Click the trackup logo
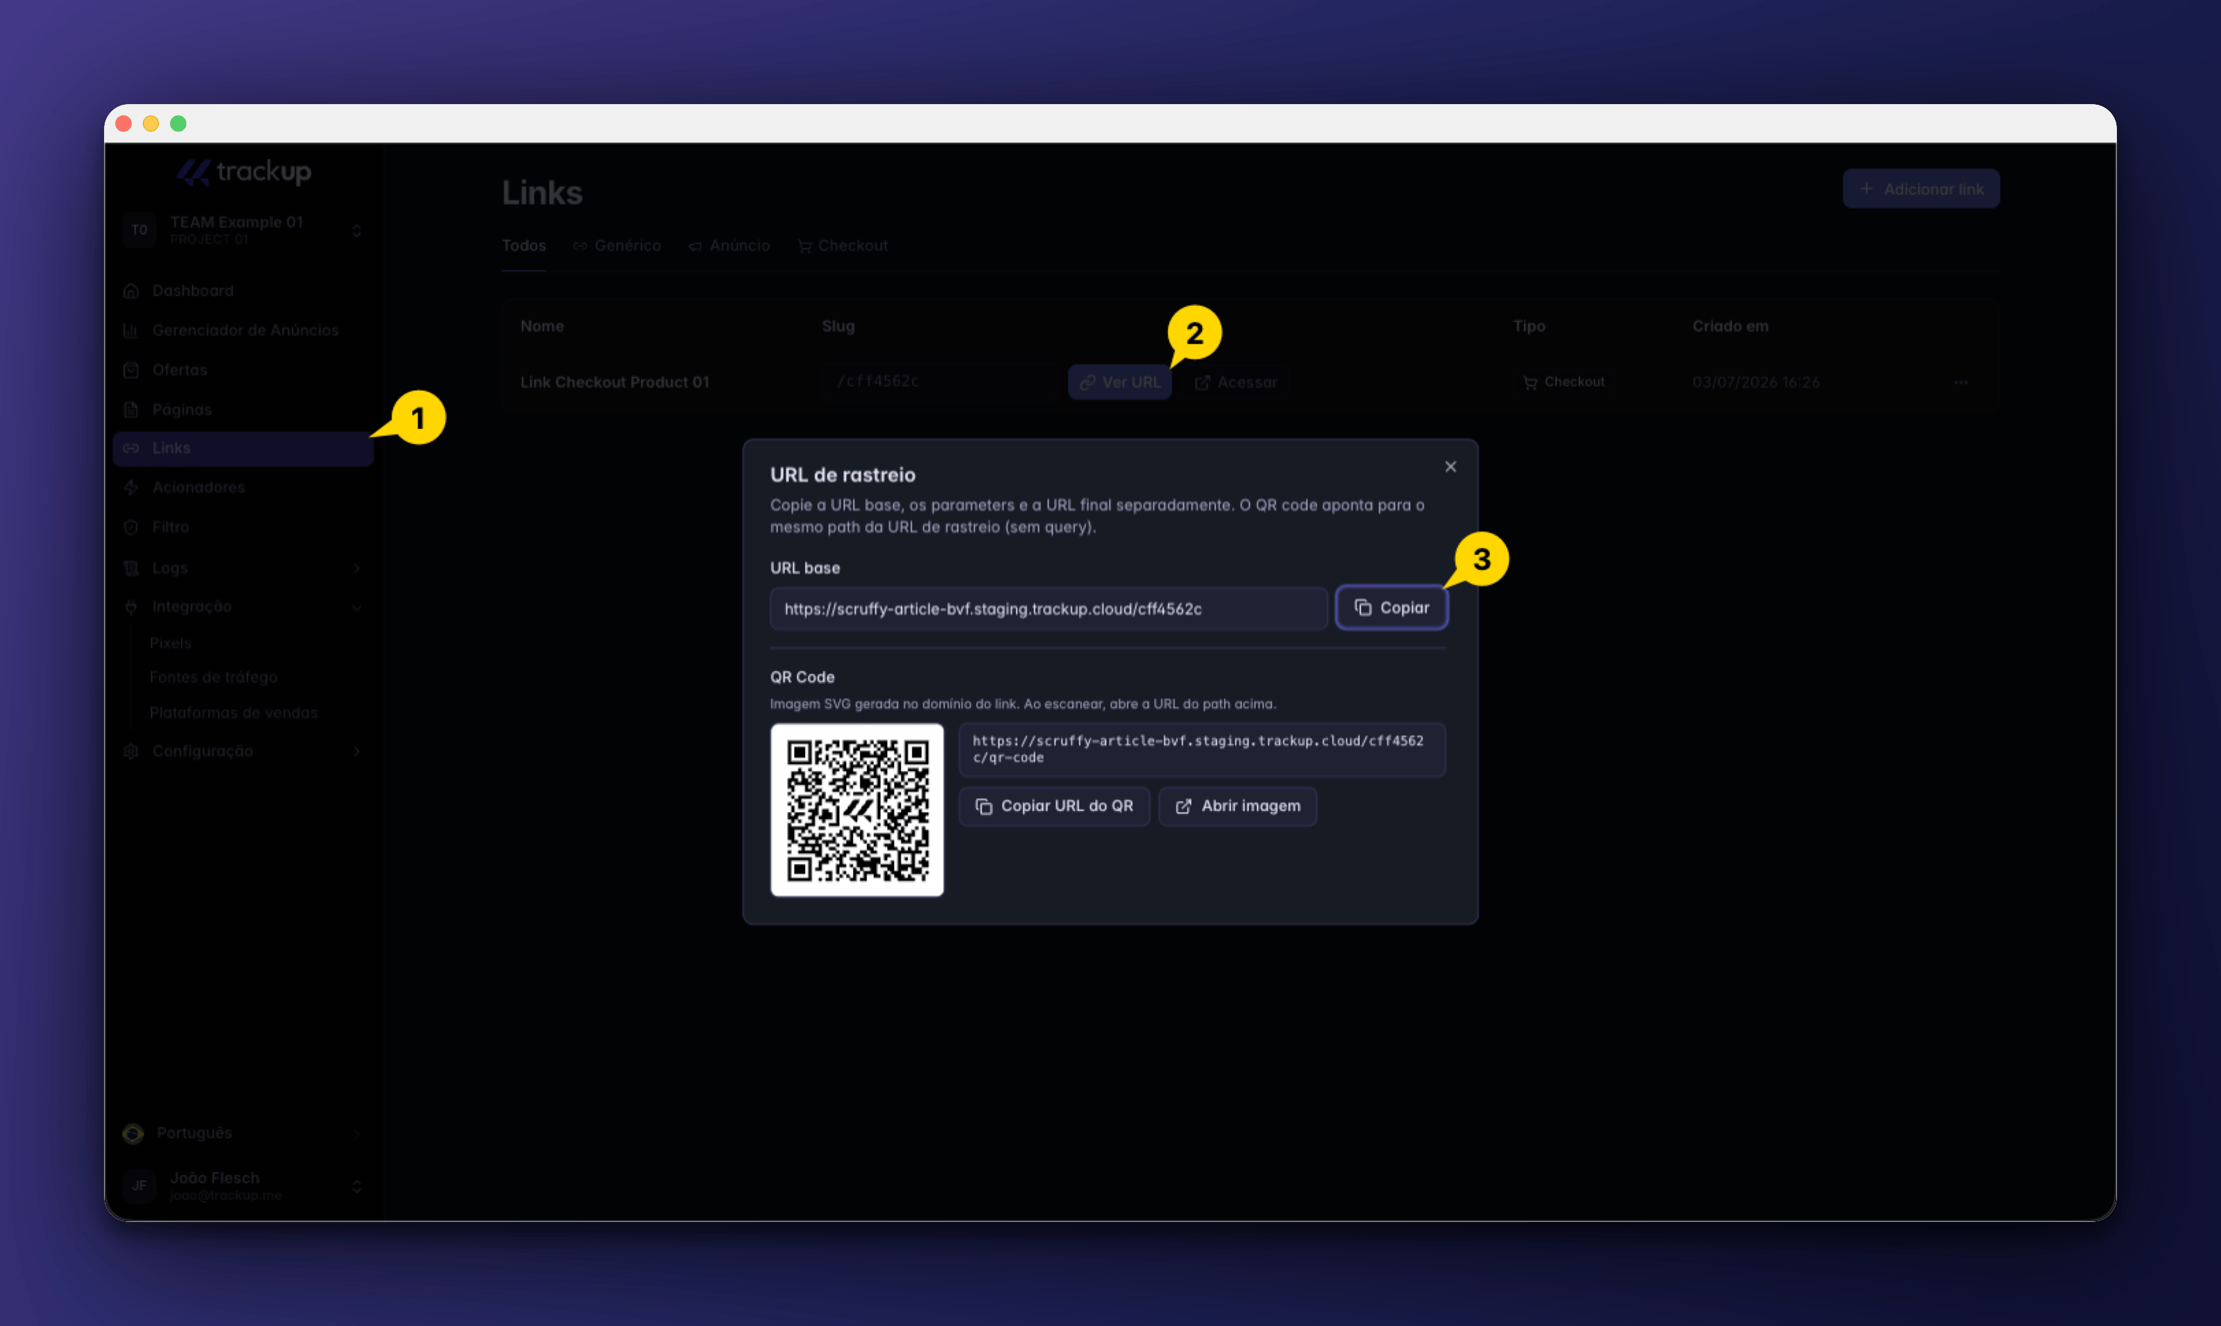The image size is (2221, 1326). coord(243,172)
